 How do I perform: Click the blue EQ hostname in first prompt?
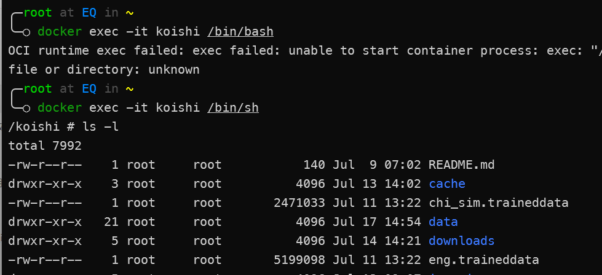(x=89, y=13)
